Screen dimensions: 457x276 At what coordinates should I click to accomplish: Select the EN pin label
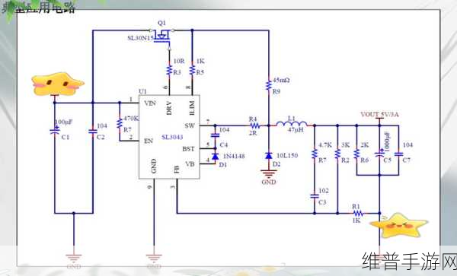pos(149,141)
